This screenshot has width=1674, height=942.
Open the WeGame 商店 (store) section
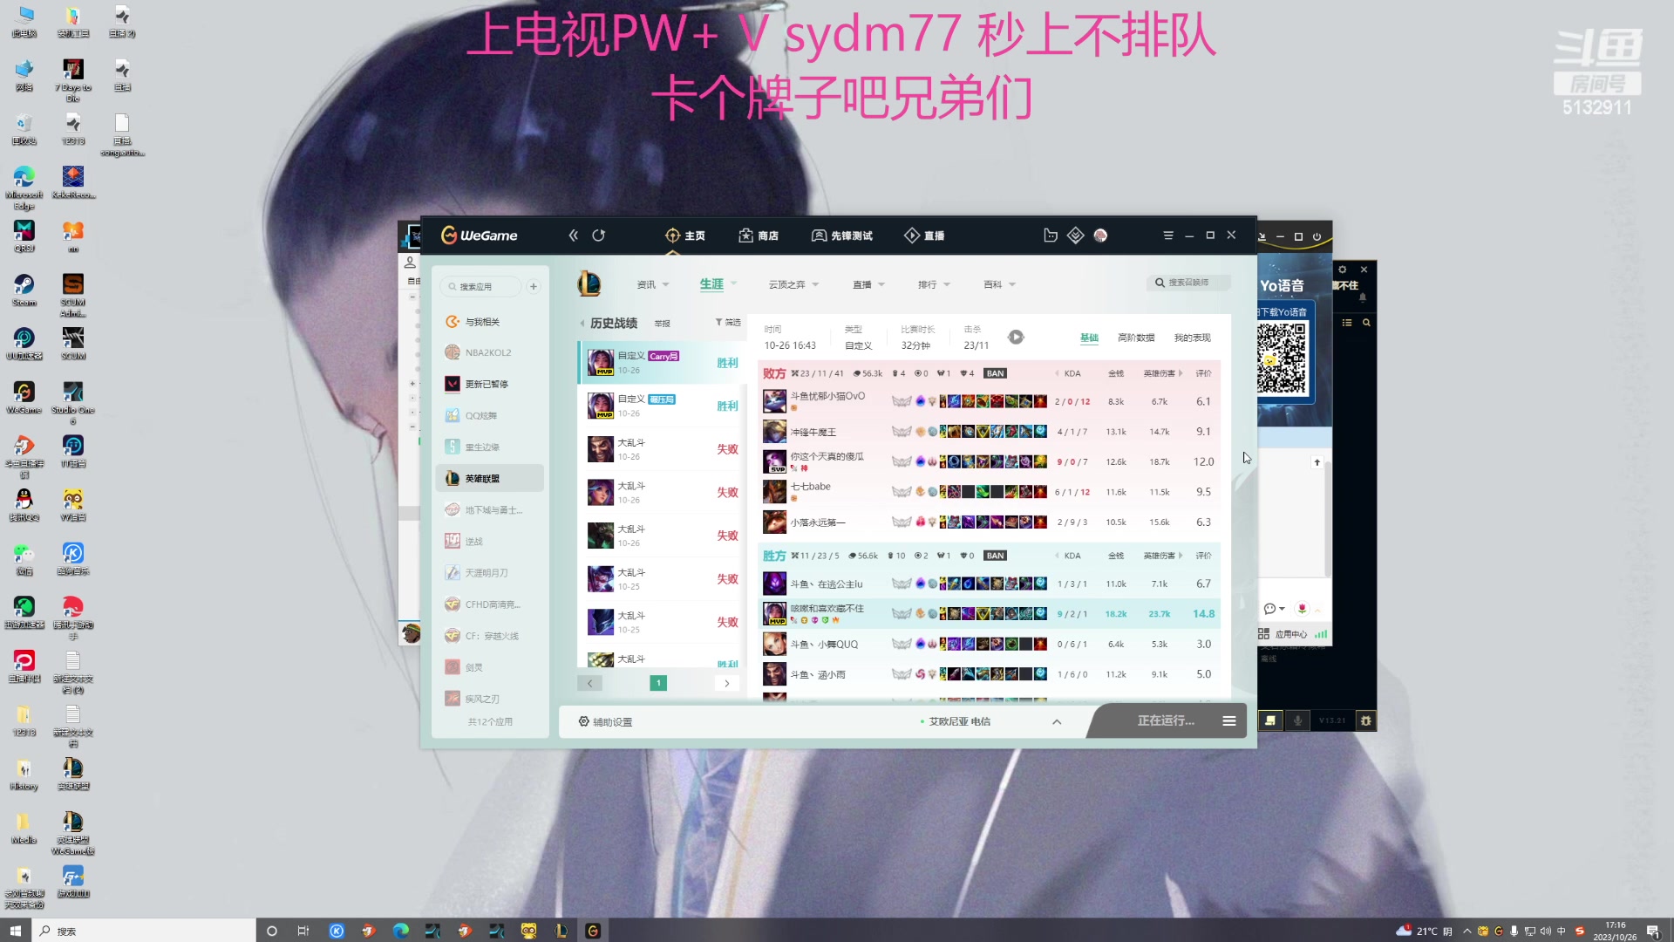tap(759, 235)
